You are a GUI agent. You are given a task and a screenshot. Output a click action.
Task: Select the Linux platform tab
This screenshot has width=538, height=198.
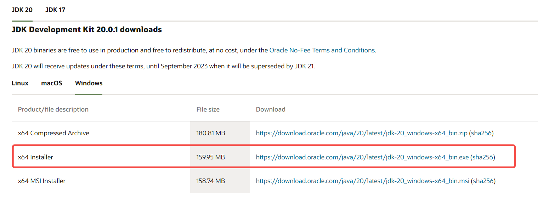pos(20,83)
